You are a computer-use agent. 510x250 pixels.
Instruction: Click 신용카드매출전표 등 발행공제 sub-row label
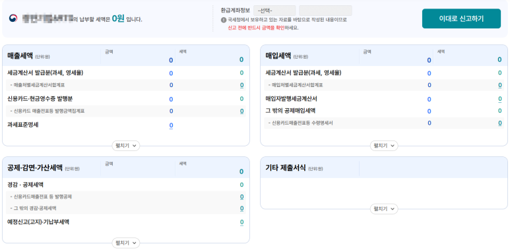point(43,197)
